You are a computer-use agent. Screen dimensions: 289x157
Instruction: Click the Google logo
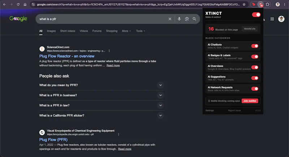[18, 19]
